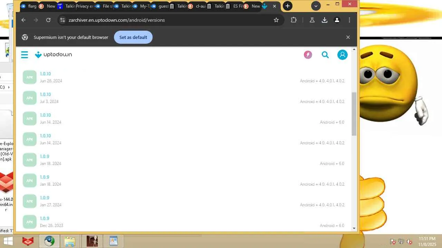Open the browser Extensions puzzle icon

coord(294,20)
